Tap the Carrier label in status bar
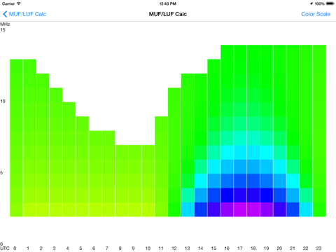 (8, 3)
